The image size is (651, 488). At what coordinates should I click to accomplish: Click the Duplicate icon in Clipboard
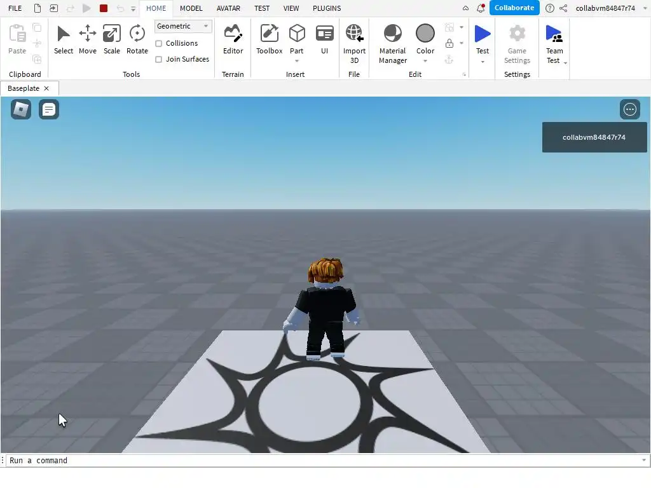37,59
